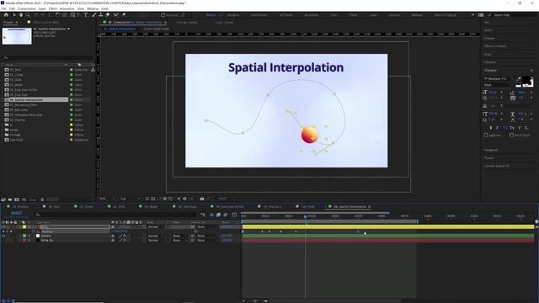Click yellow label color of first layer

point(24,226)
